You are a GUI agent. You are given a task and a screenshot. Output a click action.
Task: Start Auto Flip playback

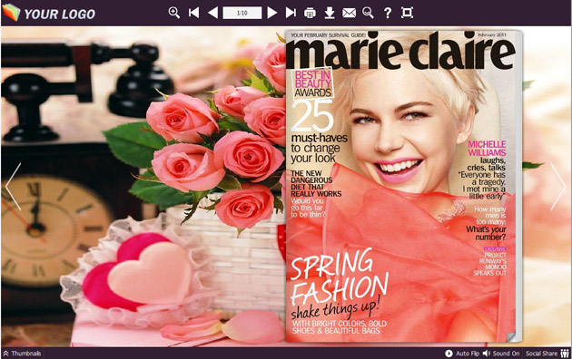point(462,354)
